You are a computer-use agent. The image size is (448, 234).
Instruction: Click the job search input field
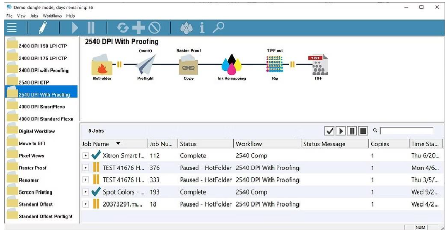coord(406,131)
